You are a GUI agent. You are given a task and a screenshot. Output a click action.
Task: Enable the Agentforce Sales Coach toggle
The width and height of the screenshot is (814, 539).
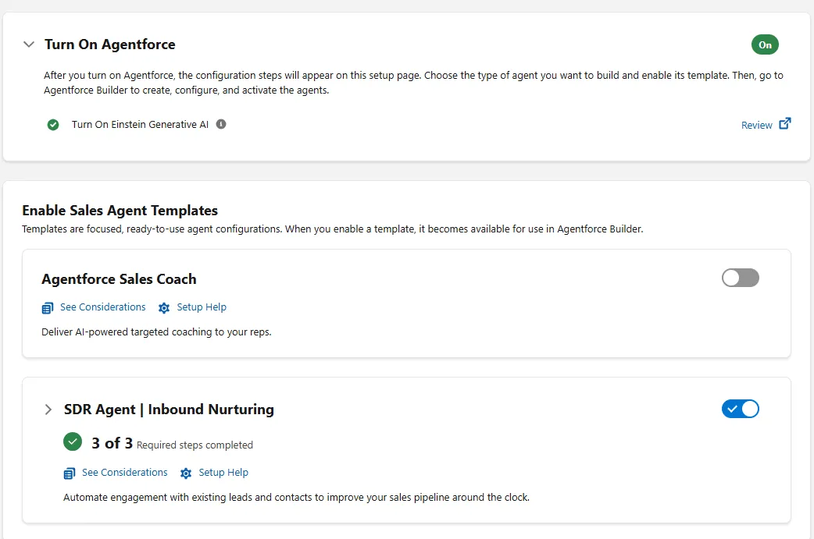click(x=740, y=278)
